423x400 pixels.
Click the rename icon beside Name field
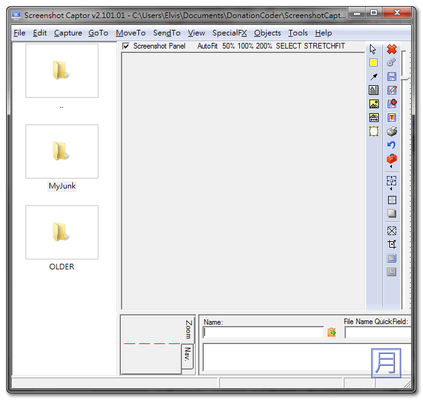point(332,333)
